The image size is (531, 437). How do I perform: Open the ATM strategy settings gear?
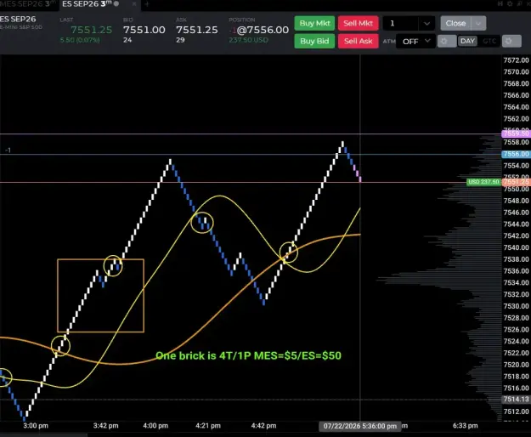click(446, 42)
